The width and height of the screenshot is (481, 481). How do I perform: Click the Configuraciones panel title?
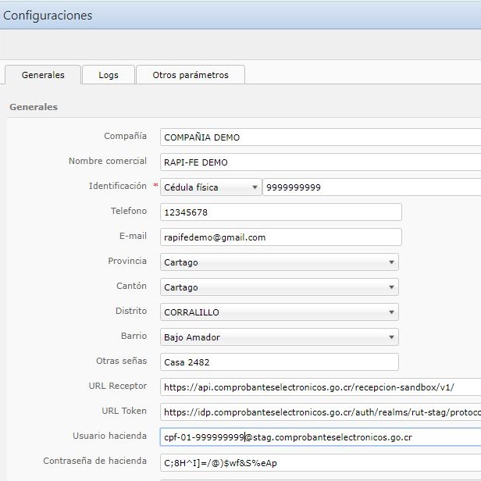coord(48,15)
